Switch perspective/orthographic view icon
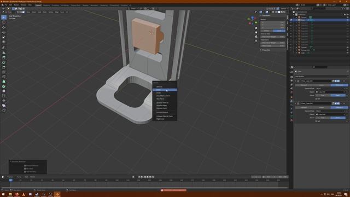The height and width of the screenshot is (197, 350). (256, 41)
